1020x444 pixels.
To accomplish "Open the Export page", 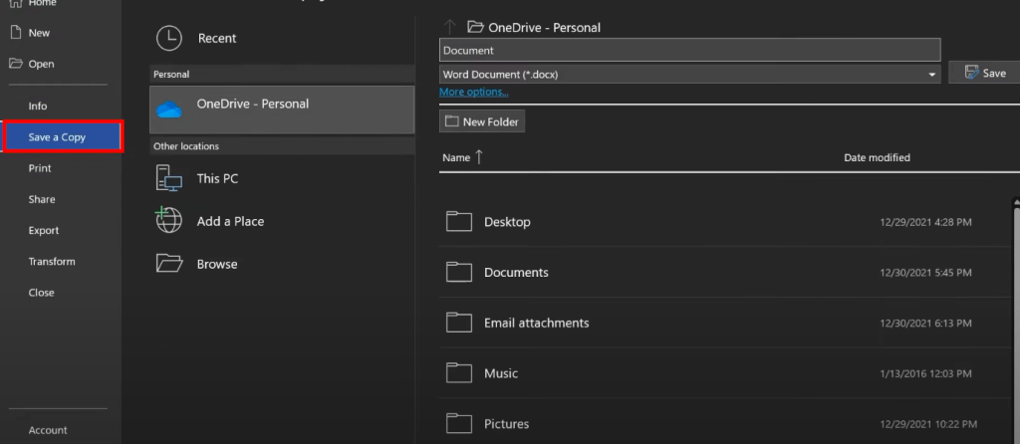I will [x=44, y=231].
